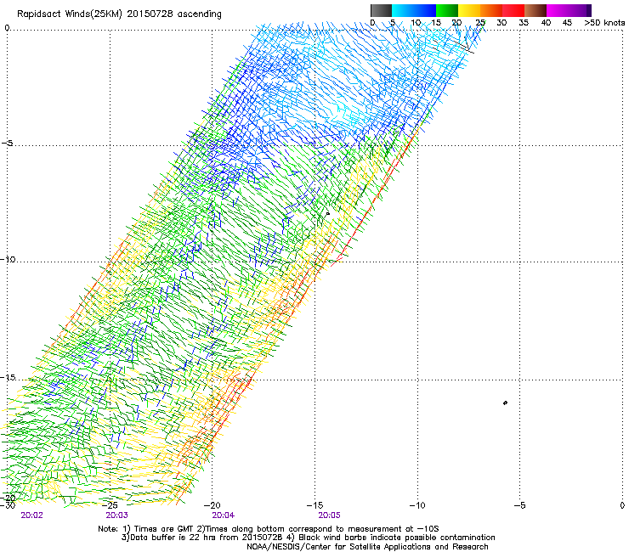Click the time label 20:02
Viewport: 629px width, 552px height.
(x=31, y=515)
